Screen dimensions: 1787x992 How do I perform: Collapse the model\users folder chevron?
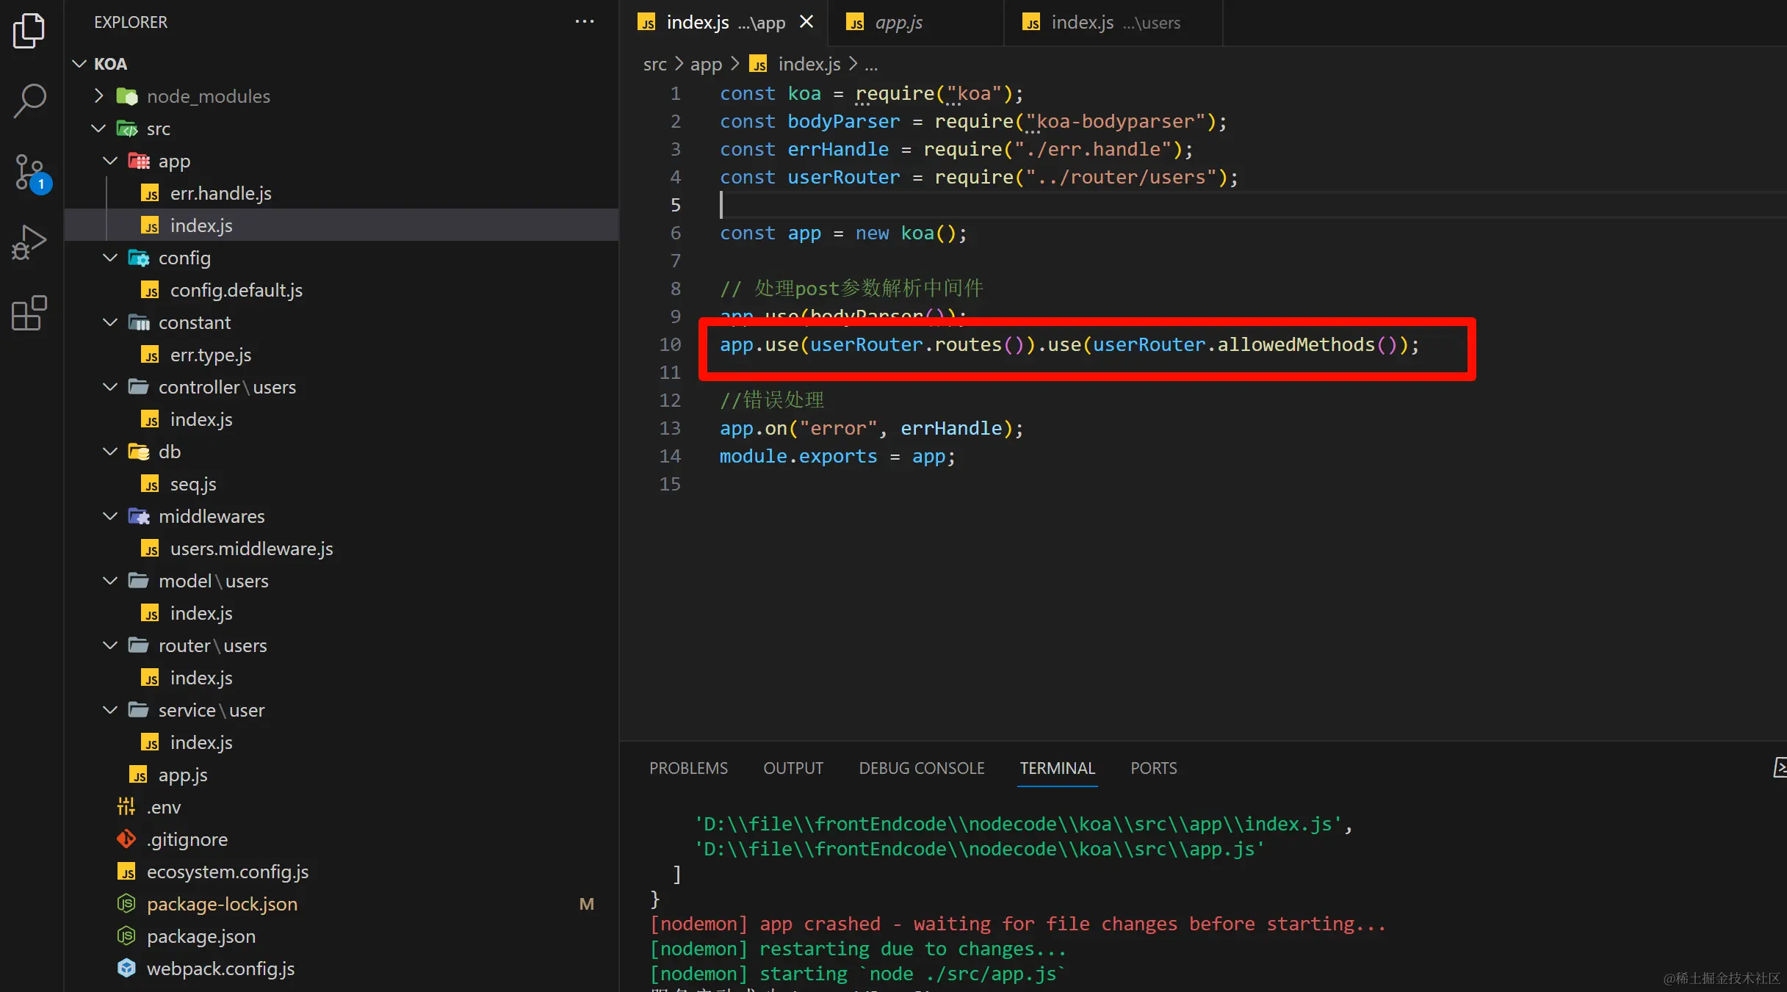(x=110, y=581)
